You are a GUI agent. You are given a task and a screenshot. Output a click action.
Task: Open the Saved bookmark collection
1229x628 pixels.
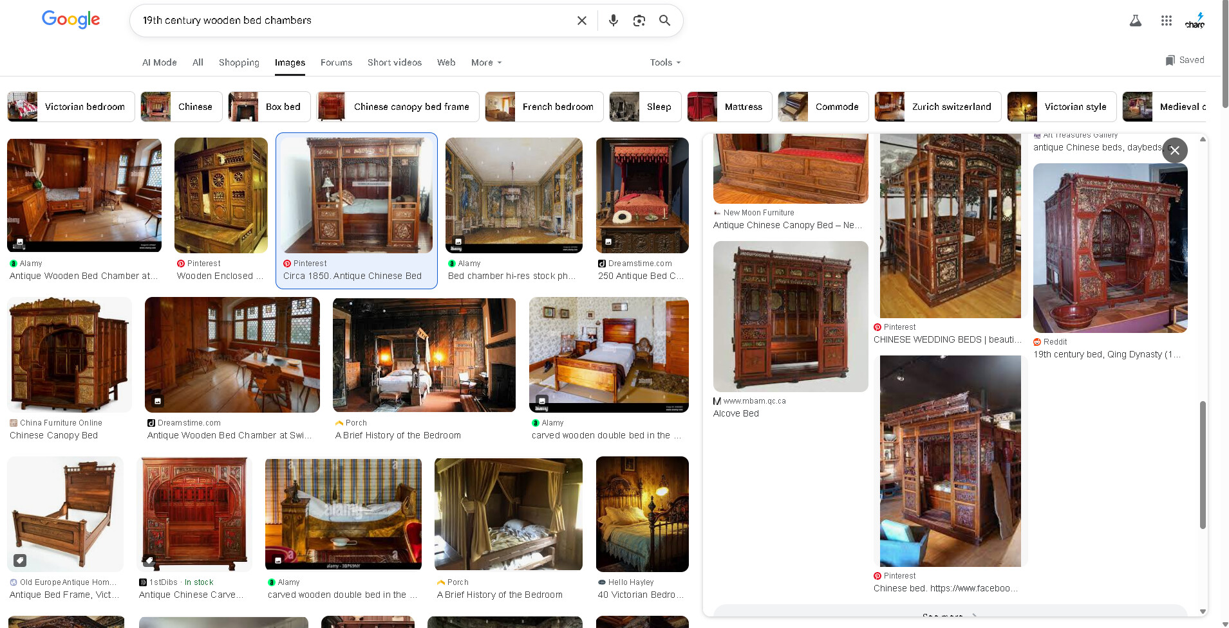[x=1185, y=60]
